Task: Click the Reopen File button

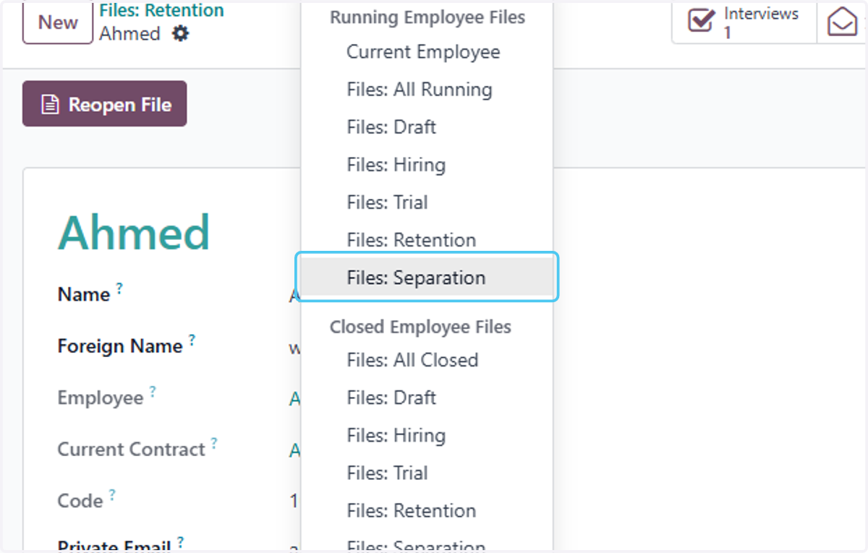Action: click(x=105, y=104)
